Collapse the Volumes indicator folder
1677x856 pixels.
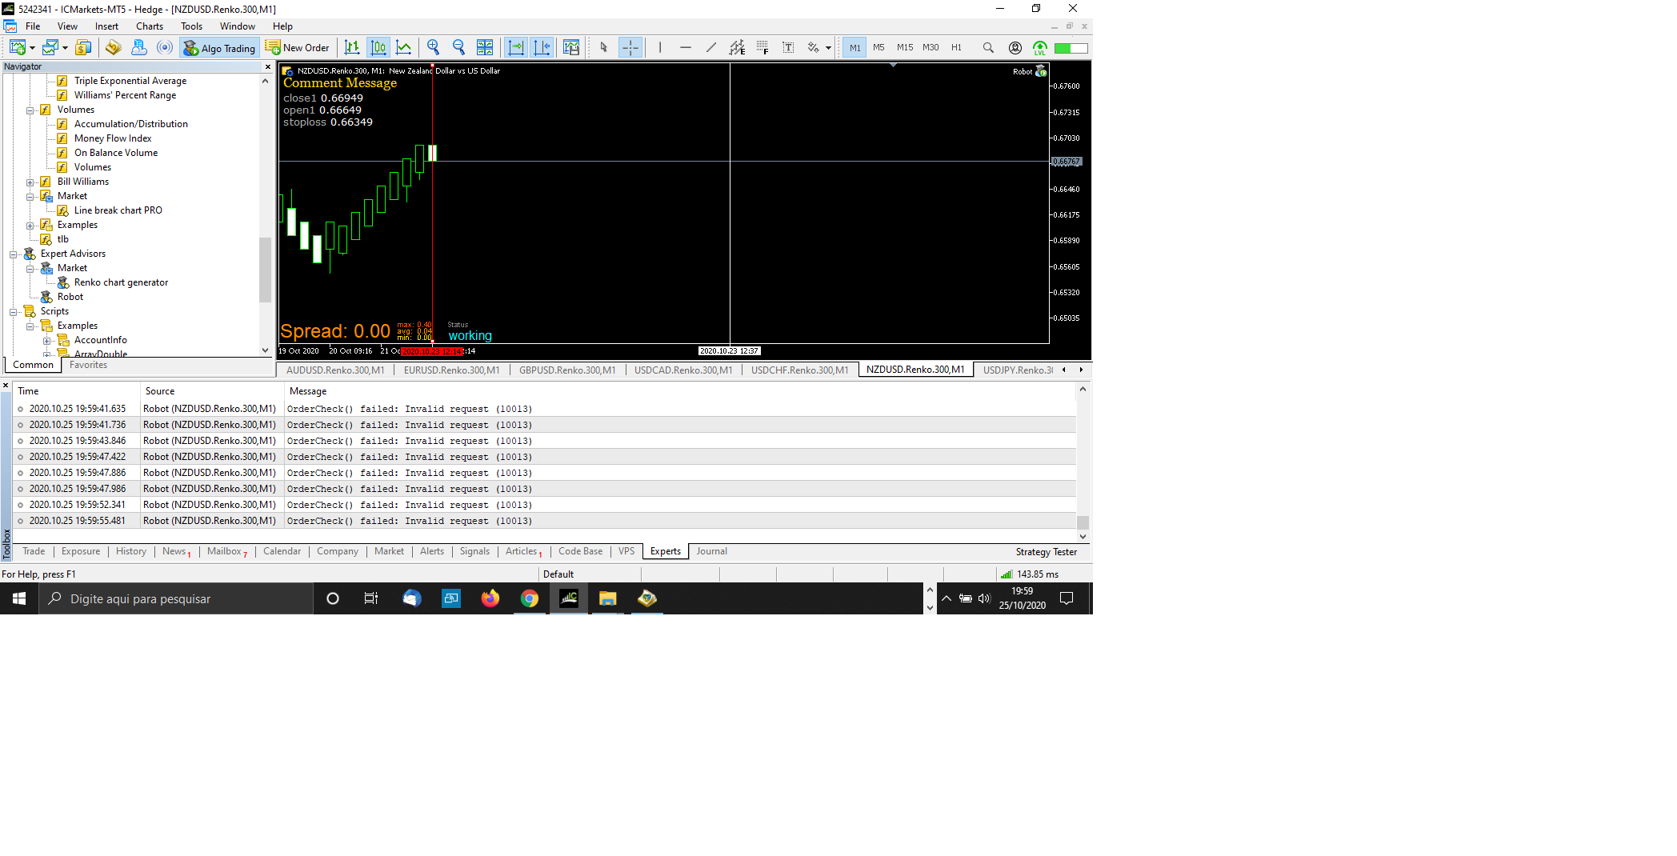[30, 110]
